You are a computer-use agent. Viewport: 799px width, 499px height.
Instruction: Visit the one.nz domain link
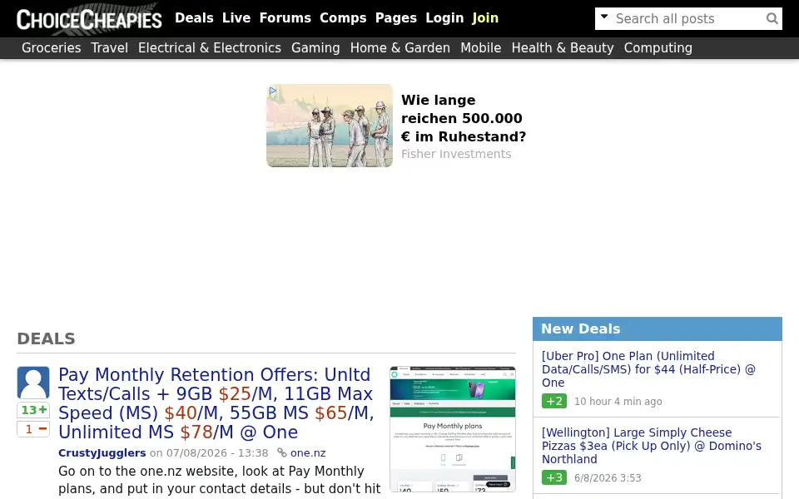[308, 452]
